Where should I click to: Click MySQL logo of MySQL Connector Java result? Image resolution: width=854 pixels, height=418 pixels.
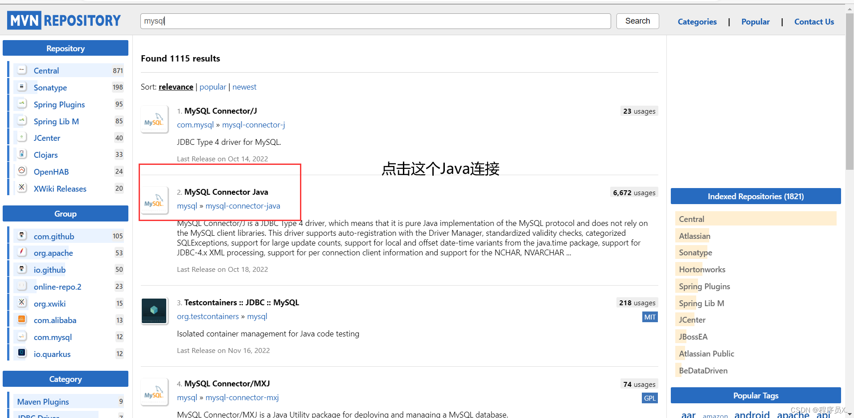(154, 201)
